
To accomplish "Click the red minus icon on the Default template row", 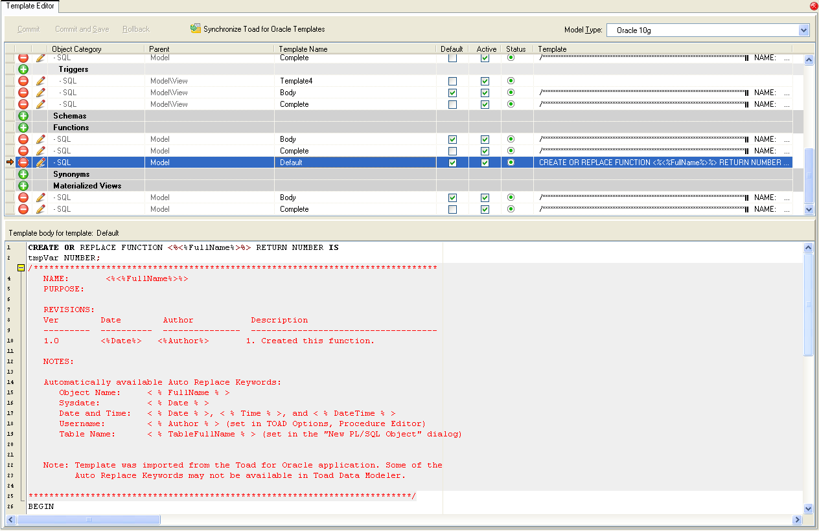I will coord(23,163).
